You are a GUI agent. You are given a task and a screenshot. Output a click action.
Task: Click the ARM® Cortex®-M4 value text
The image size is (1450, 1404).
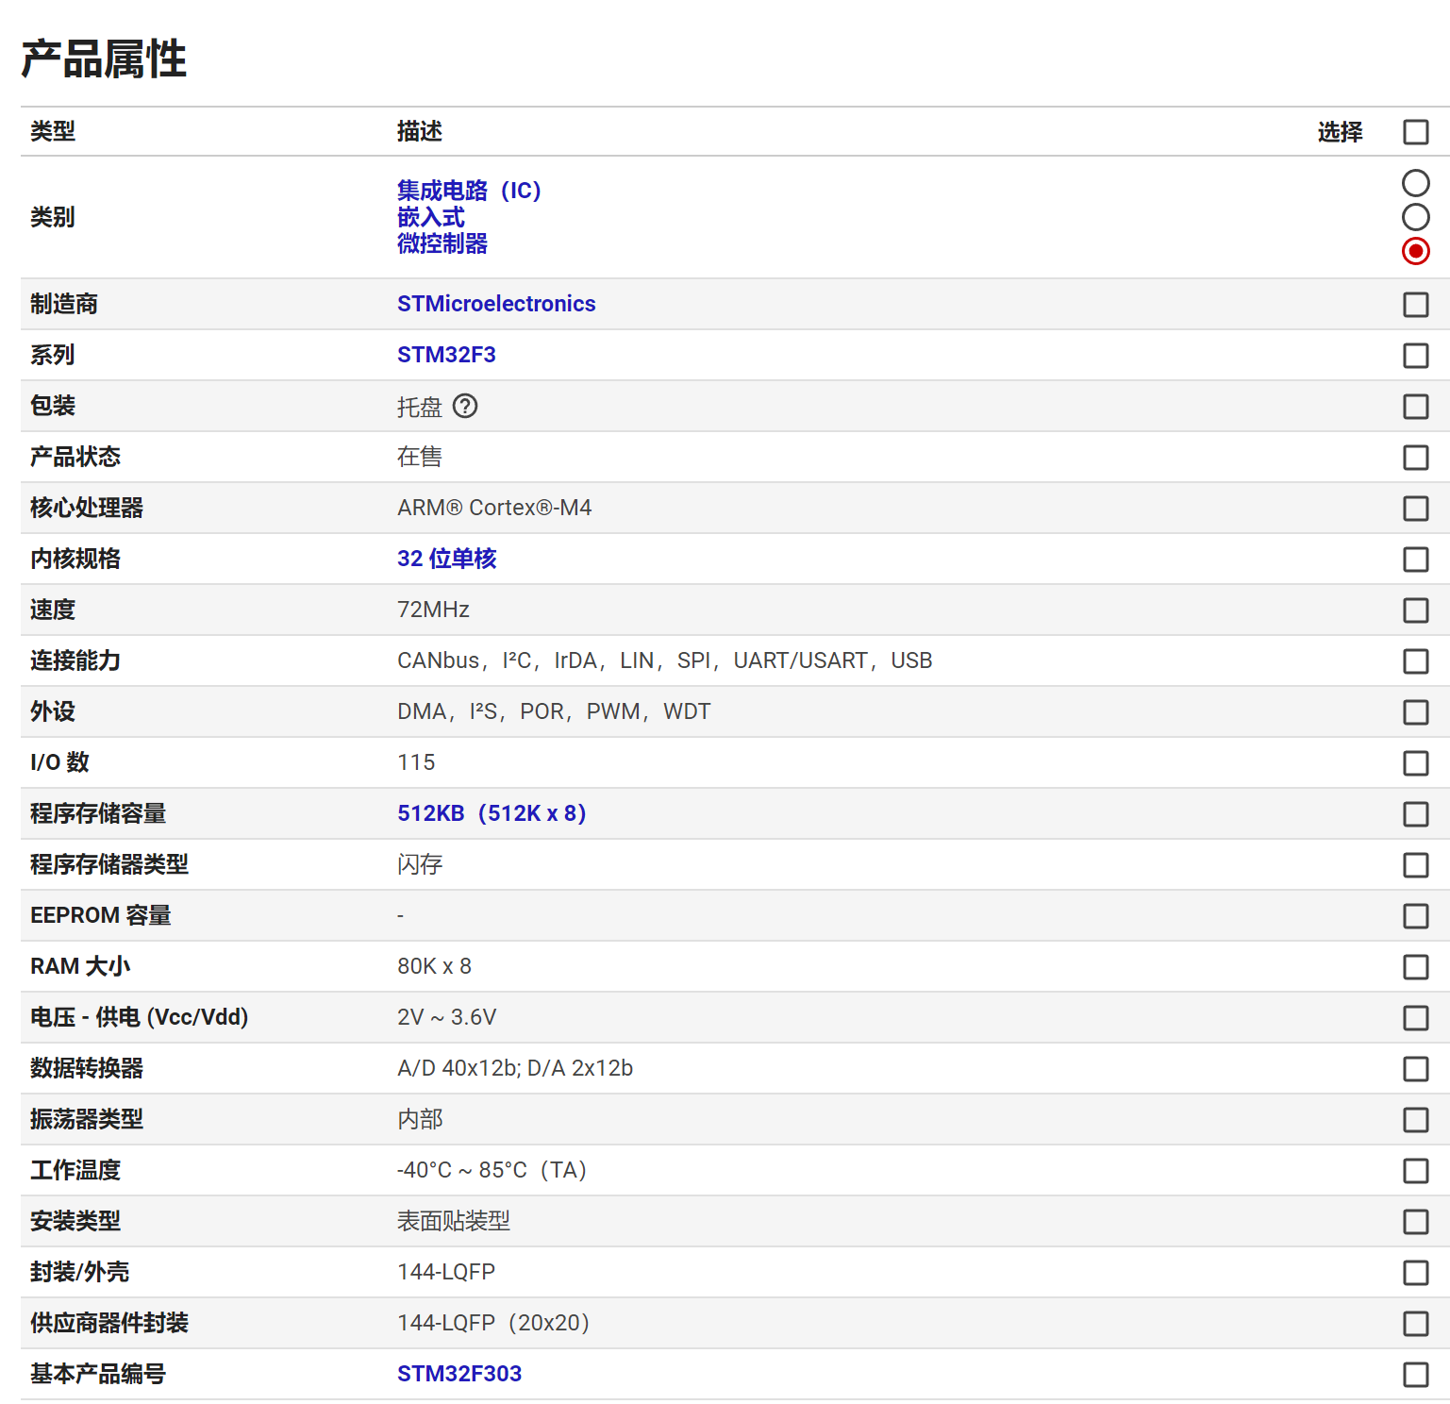pos(494,508)
